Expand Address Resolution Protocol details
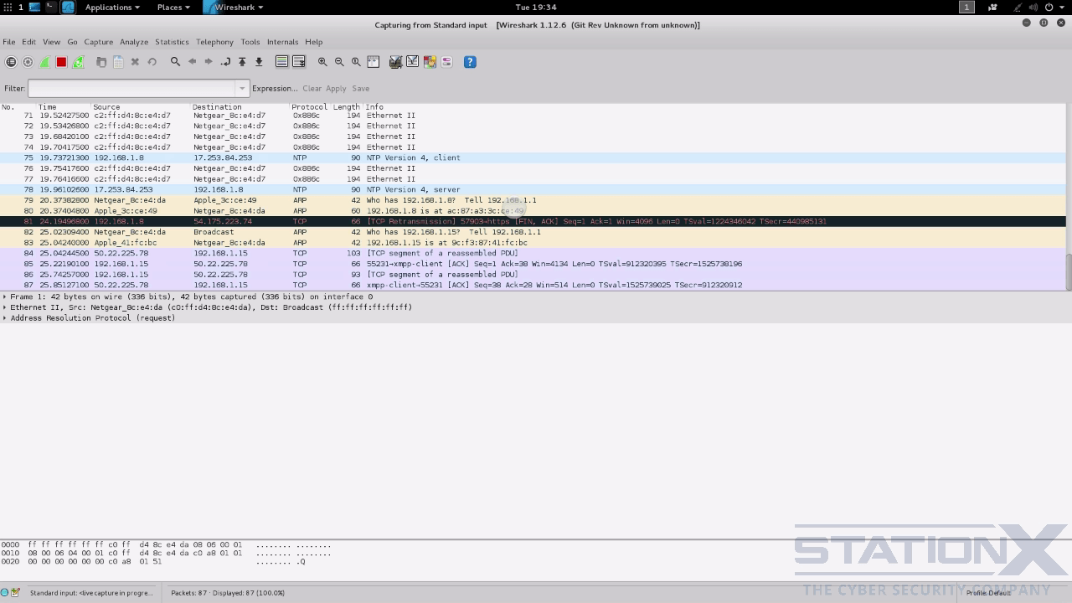Viewport: 1072px width, 603px height. point(5,318)
